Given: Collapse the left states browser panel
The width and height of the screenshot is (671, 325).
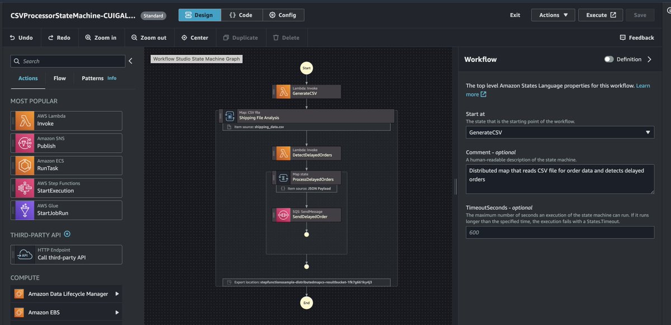Looking at the screenshot, I should 130,61.
